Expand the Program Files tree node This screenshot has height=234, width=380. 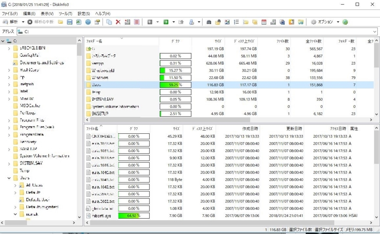(x=9, y=120)
